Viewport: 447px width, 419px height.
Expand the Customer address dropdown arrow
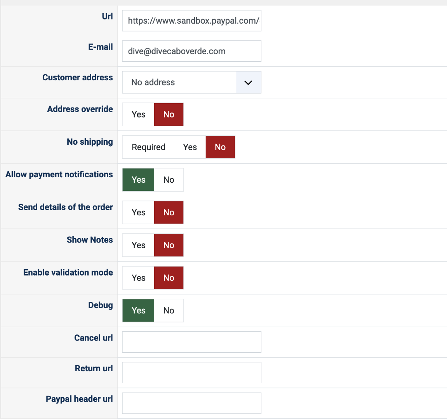tap(248, 82)
